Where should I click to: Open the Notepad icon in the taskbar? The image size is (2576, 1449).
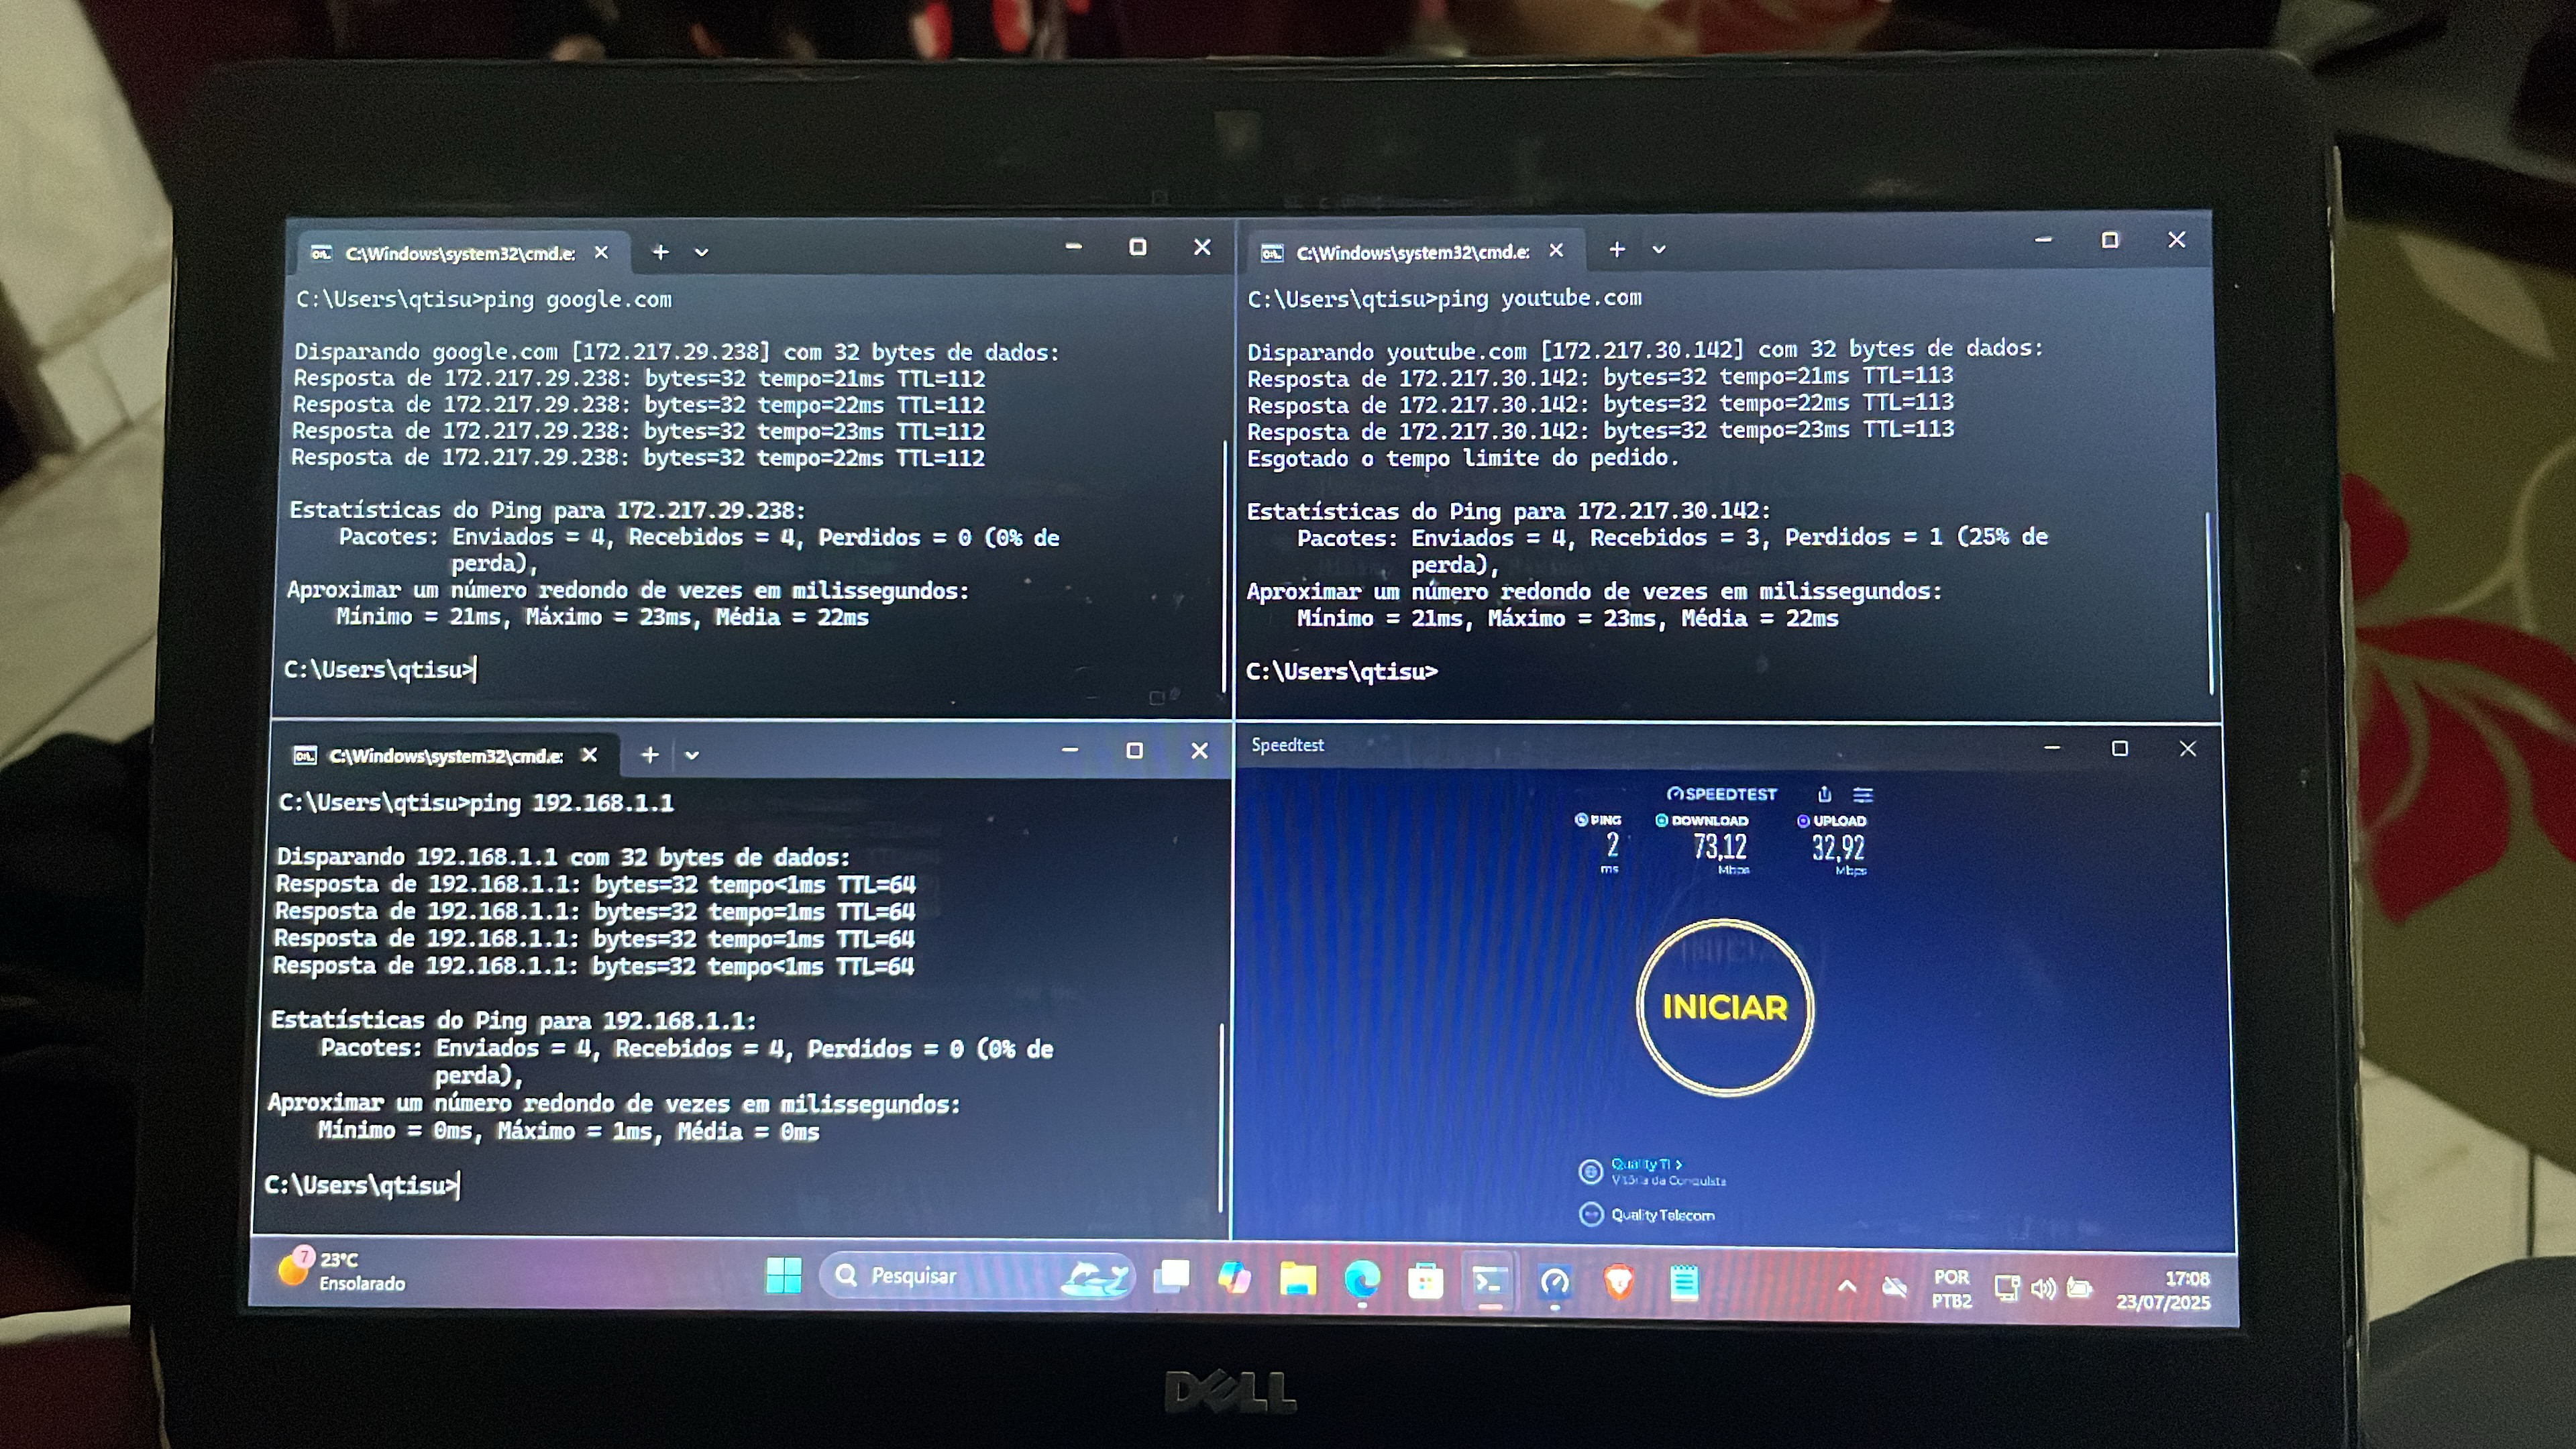1684,1282
